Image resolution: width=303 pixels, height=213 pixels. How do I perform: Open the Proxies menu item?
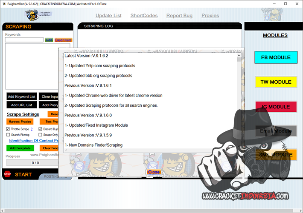210,16
